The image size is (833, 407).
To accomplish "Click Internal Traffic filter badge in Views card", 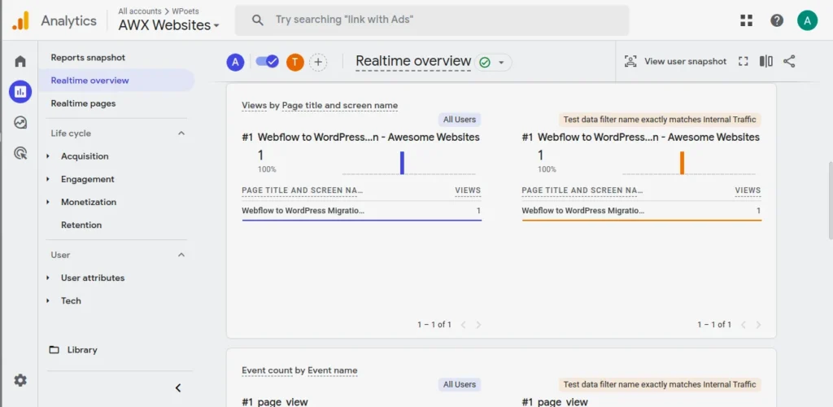I will coord(660,120).
